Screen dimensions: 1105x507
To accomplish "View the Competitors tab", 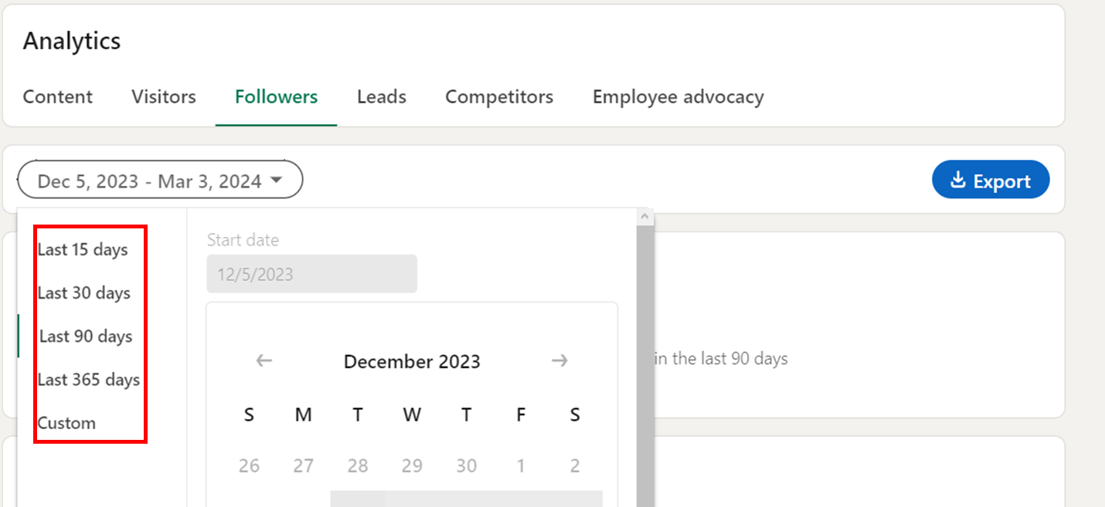I will [x=498, y=96].
